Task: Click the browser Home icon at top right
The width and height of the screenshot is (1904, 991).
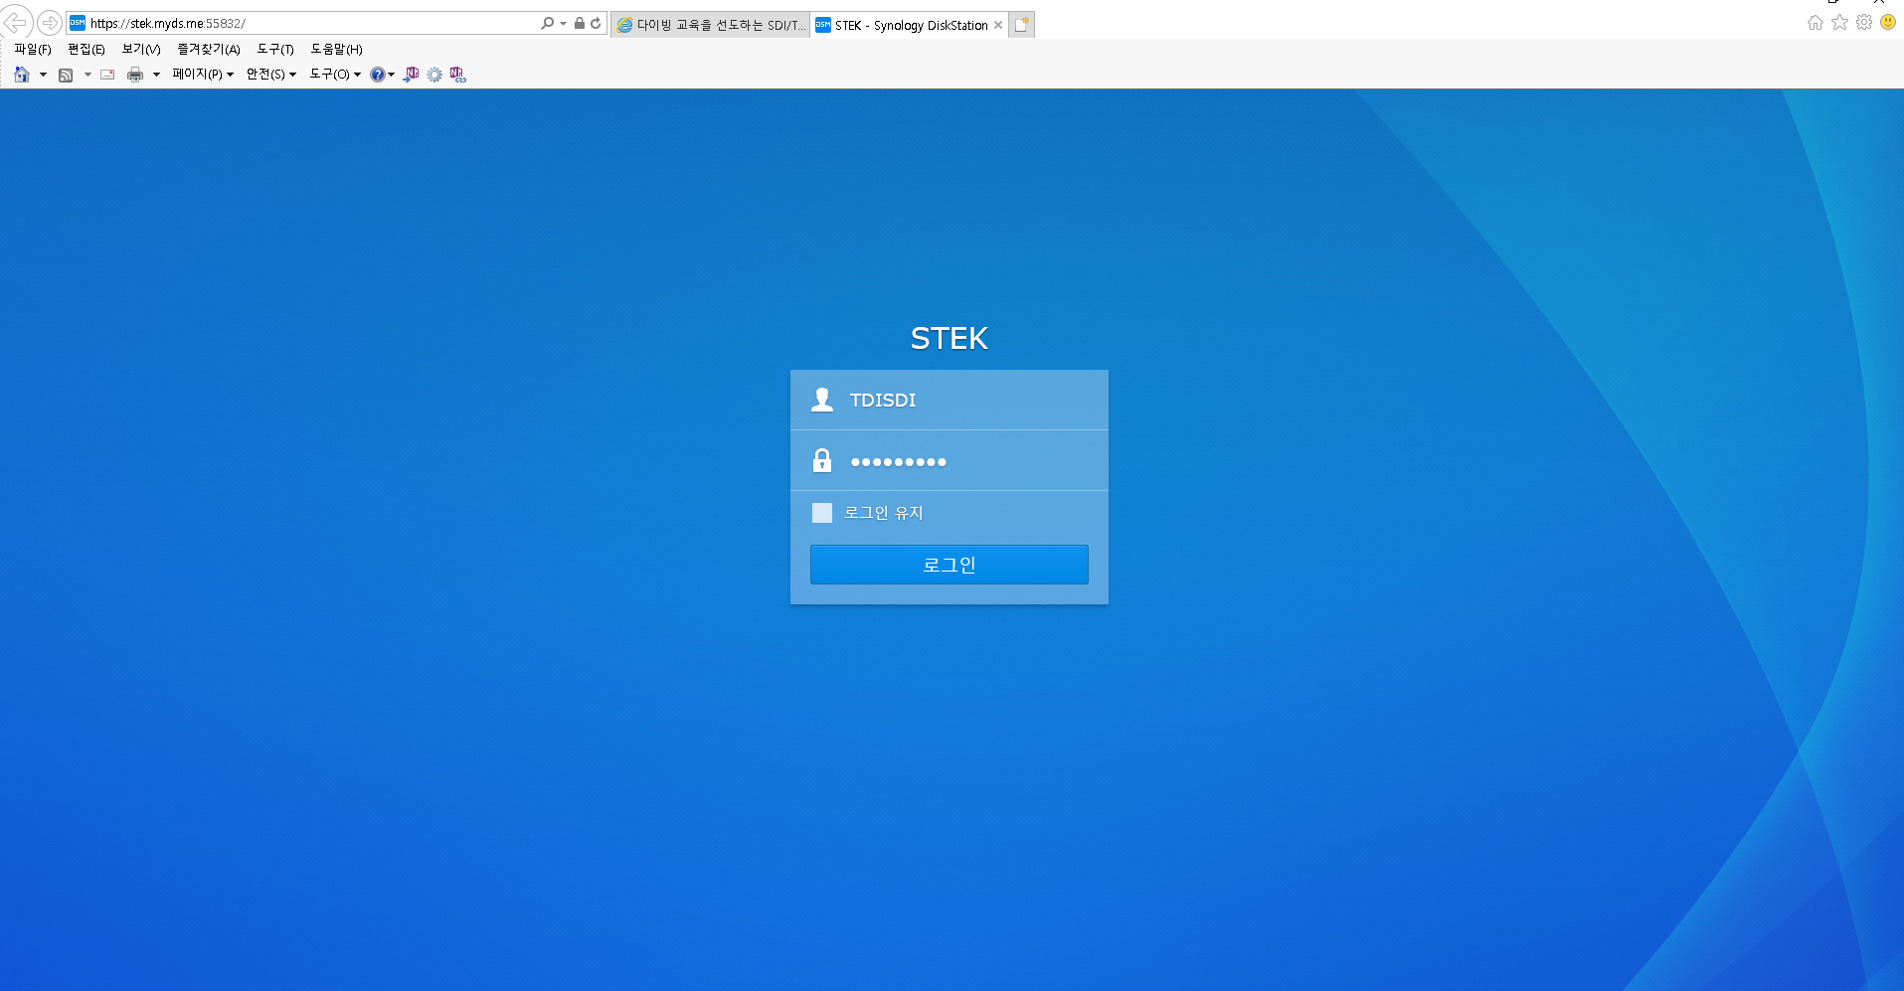Action: point(1816,23)
